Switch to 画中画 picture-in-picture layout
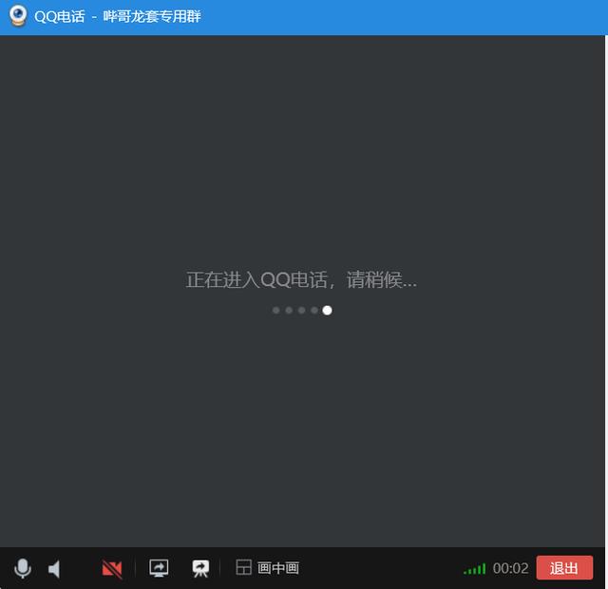608x589 pixels. click(267, 568)
